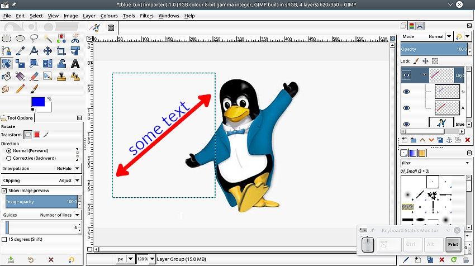
Task: Select the Rectangle Select tool
Action: 6,39
